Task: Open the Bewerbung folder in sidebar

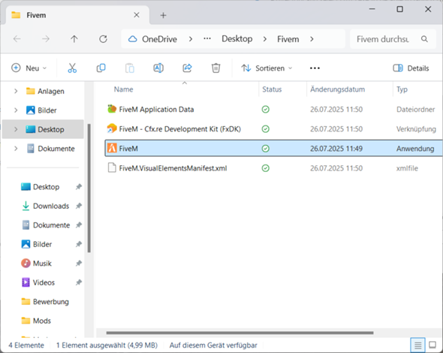Action: point(51,302)
